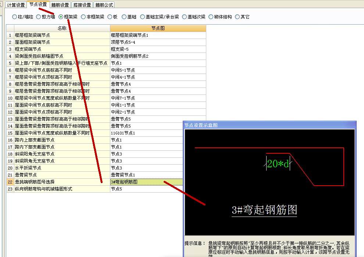
Task: Click value 节点5 in row 23
Action: point(146,189)
